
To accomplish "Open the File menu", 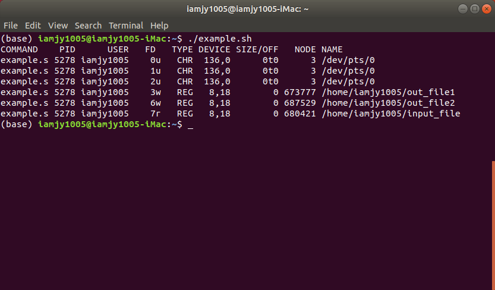I will pos(11,25).
